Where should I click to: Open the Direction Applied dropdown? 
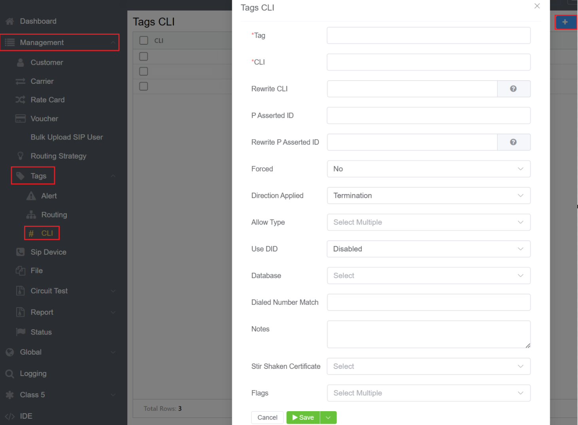click(x=428, y=196)
